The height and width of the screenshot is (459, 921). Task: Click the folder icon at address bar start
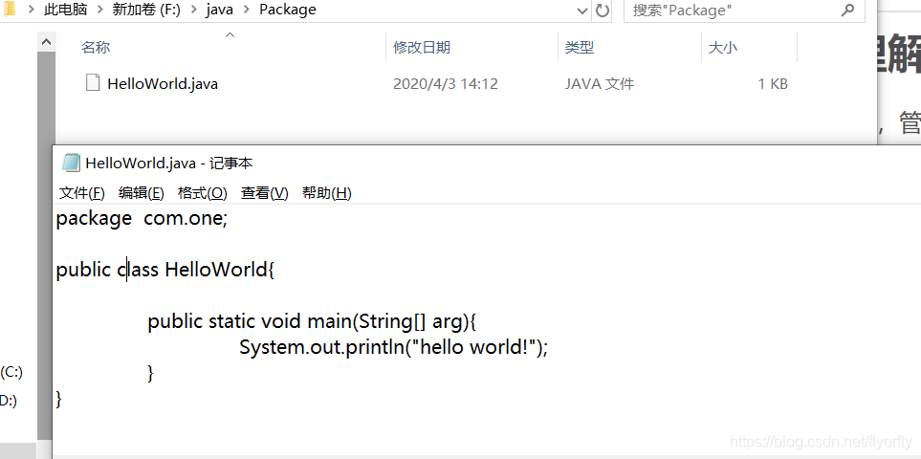9,10
